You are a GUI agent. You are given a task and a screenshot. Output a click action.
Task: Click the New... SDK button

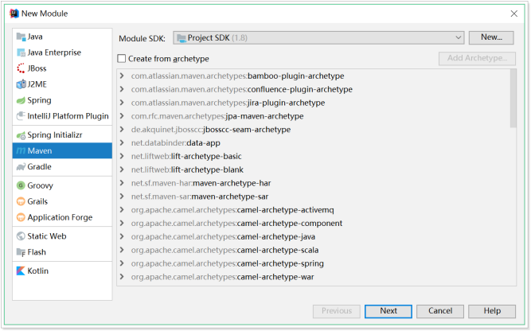click(491, 37)
